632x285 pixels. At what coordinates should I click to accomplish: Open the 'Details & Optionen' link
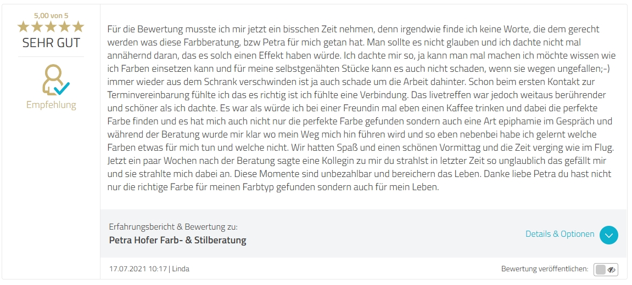(560, 234)
